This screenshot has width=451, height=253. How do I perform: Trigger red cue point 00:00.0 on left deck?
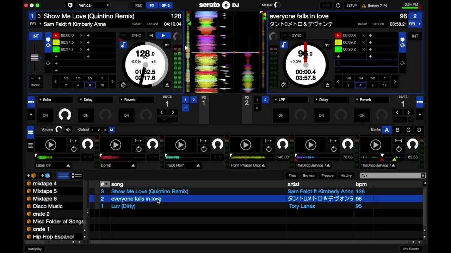tap(56, 35)
